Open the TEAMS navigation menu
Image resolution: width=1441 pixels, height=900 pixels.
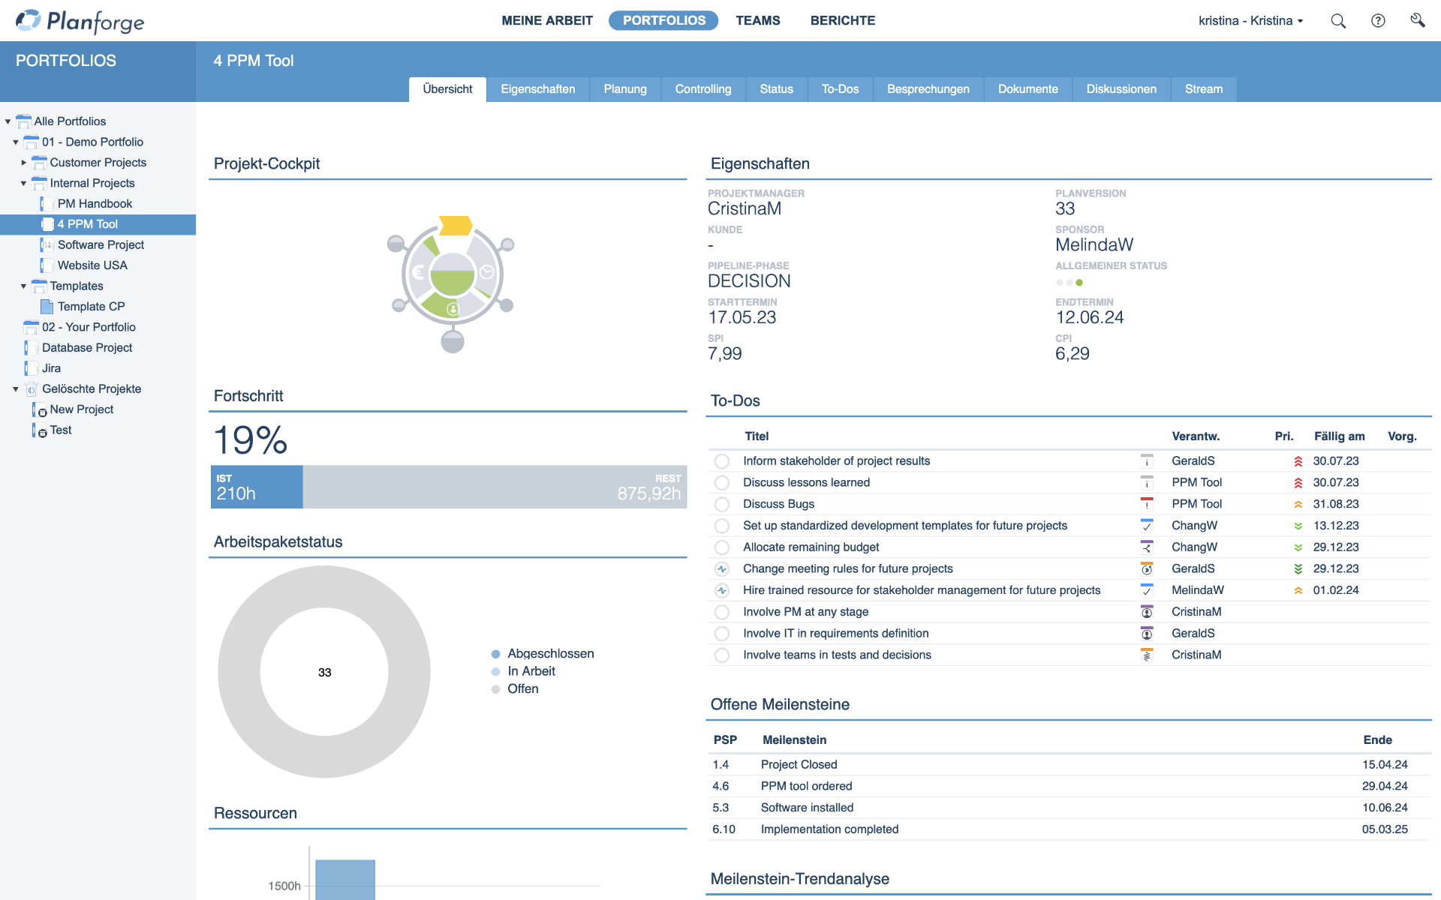(x=758, y=20)
